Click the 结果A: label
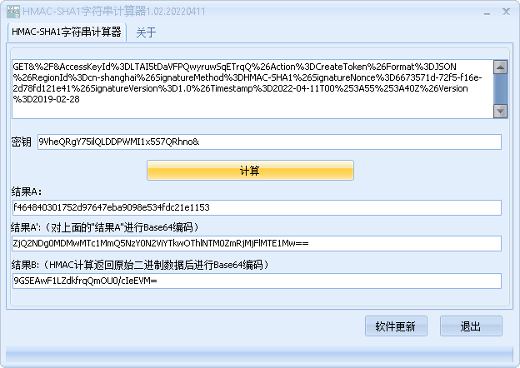 pos(27,191)
